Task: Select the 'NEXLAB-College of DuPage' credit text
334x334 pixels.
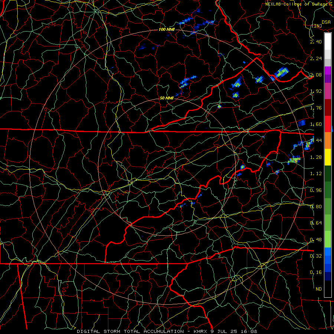Action: point(297,4)
